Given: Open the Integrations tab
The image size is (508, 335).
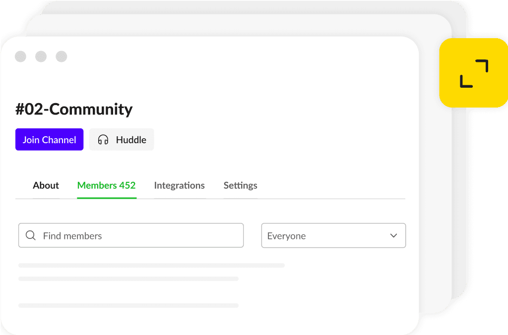Looking at the screenshot, I should 179,185.
